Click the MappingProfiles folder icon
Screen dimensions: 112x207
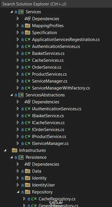click(x=28, y=25)
